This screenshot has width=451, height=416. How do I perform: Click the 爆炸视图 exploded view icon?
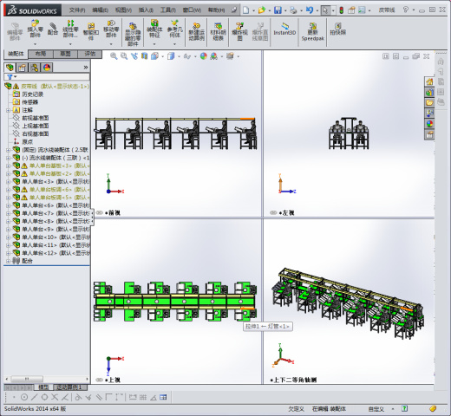pos(239,31)
